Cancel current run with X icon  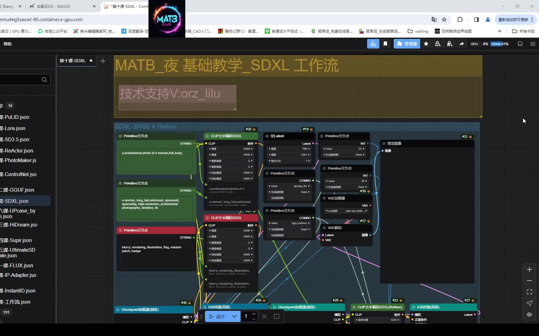coord(265,316)
